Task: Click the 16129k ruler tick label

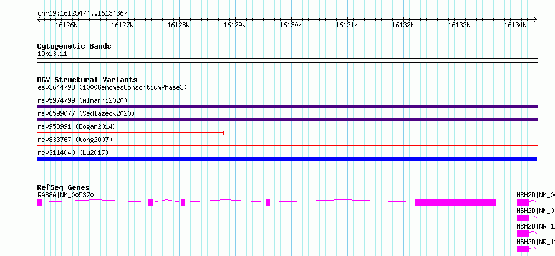Action: [234, 26]
